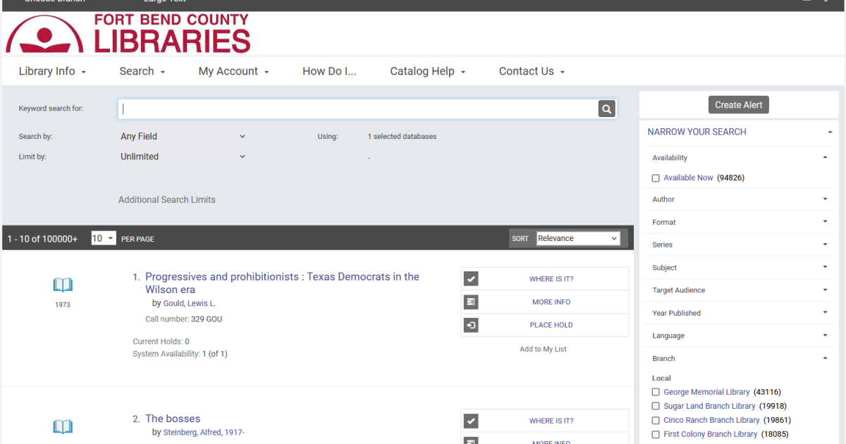
Task: Click the Create Alert button
Action: (x=738, y=105)
